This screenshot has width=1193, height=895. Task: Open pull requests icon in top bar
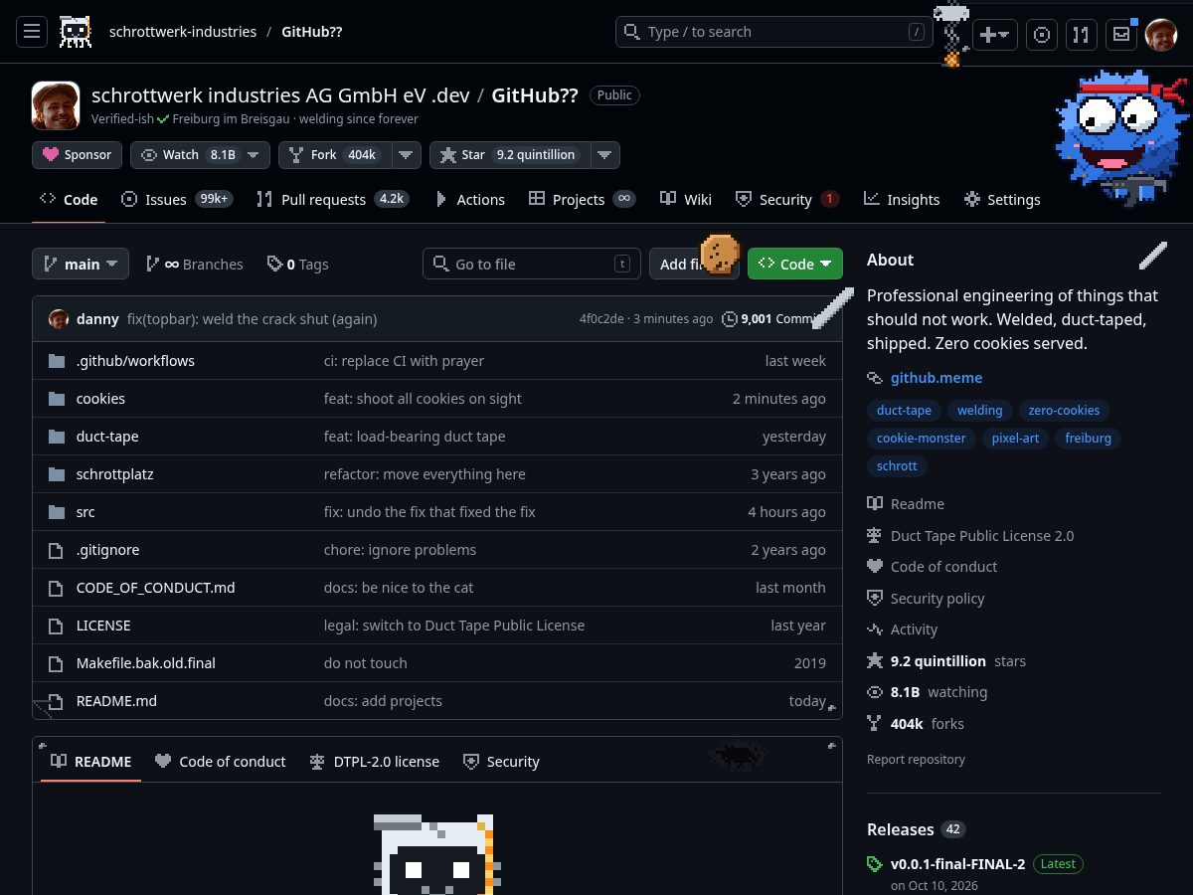[1082, 35]
